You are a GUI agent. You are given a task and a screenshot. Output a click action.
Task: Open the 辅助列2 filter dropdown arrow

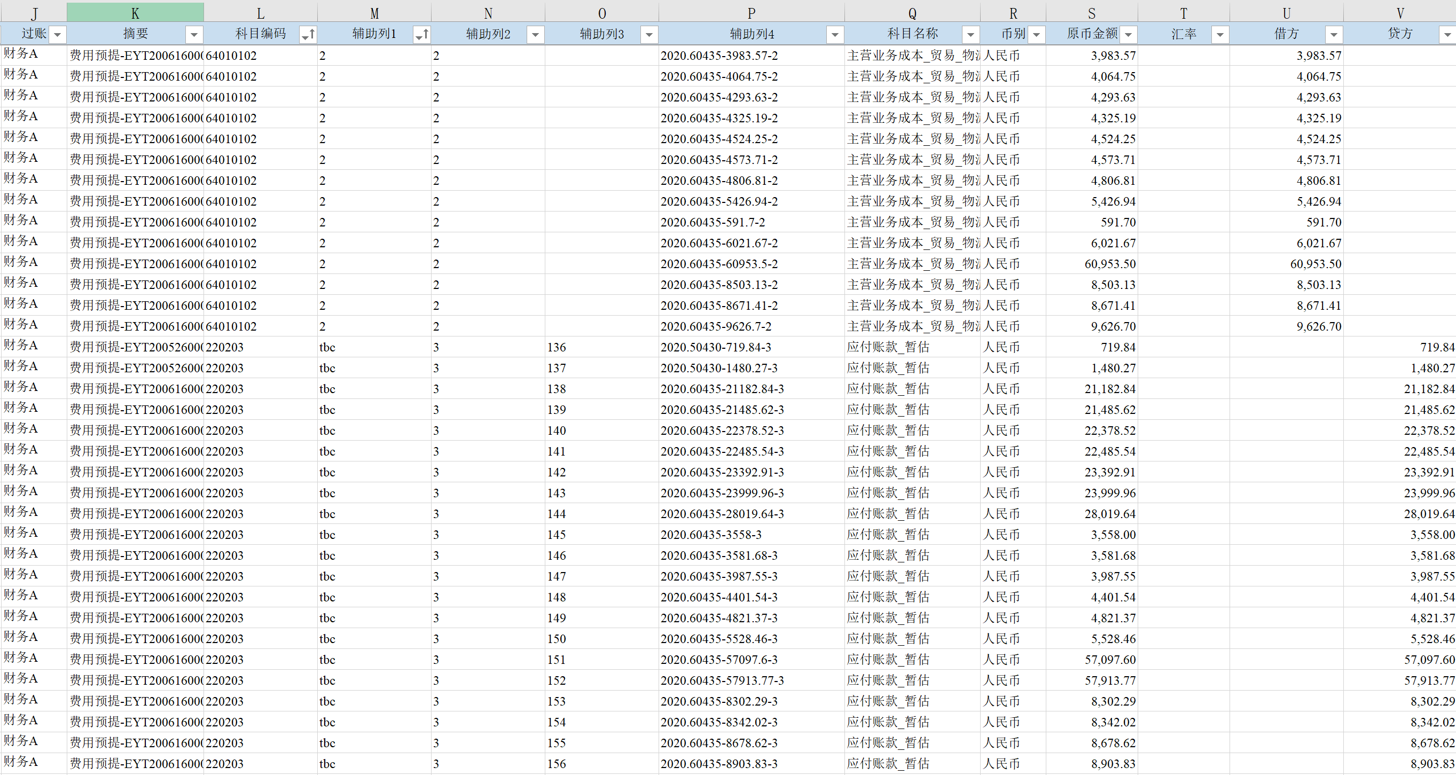pos(535,35)
